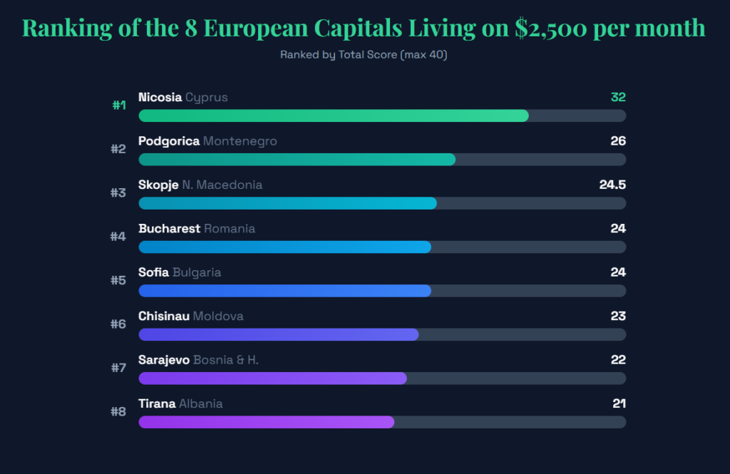Select the #1 rank label
Screen dimensions: 730x474
[118, 105]
